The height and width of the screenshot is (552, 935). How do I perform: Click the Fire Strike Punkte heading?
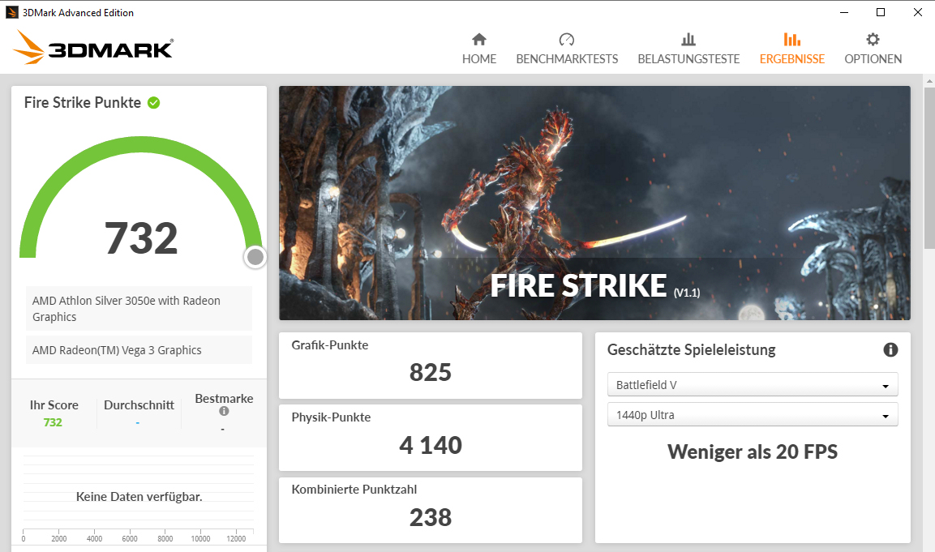82,102
